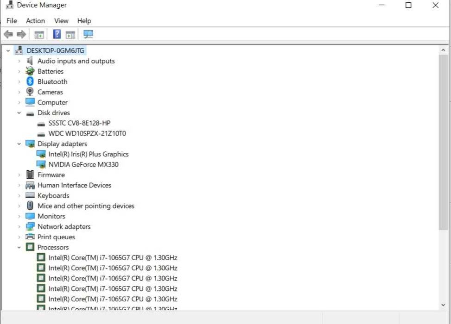Expand the Batteries node
The width and height of the screenshot is (451, 324).
pyautogui.click(x=19, y=72)
